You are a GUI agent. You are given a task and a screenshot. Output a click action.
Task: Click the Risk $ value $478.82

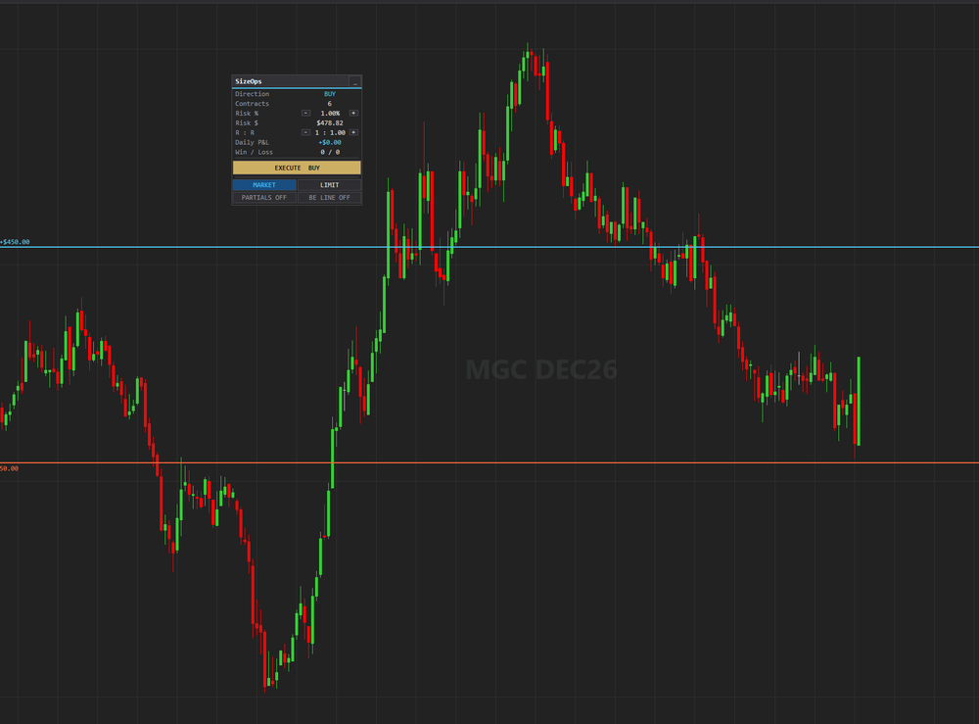pos(330,123)
